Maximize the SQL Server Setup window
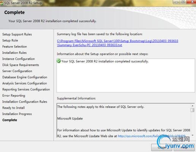Screen dimensions: 196x152 pyautogui.click(x=183, y=2)
